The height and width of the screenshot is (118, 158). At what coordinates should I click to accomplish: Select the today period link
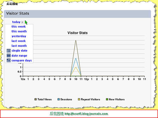click(16, 22)
